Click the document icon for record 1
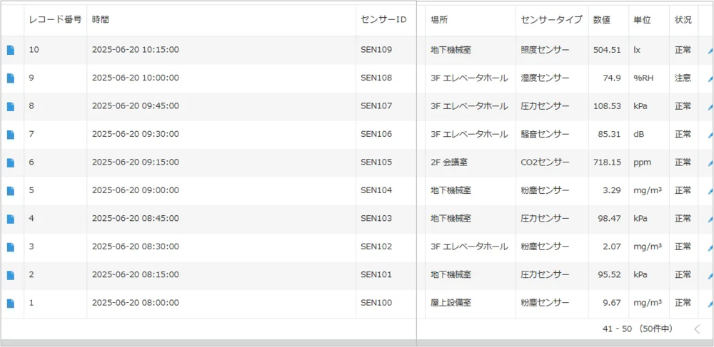The width and height of the screenshot is (714, 347). (11, 304)
